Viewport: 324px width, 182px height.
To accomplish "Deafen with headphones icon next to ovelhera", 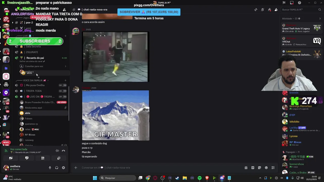I will (x=57, y=168).
